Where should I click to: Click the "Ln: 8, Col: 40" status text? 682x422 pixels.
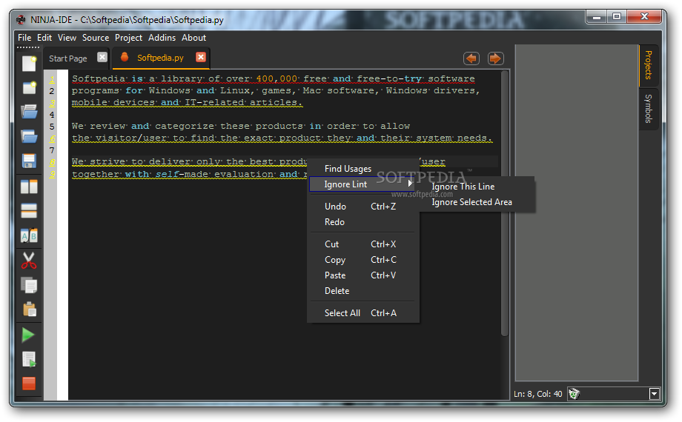(x=537, y=394)
